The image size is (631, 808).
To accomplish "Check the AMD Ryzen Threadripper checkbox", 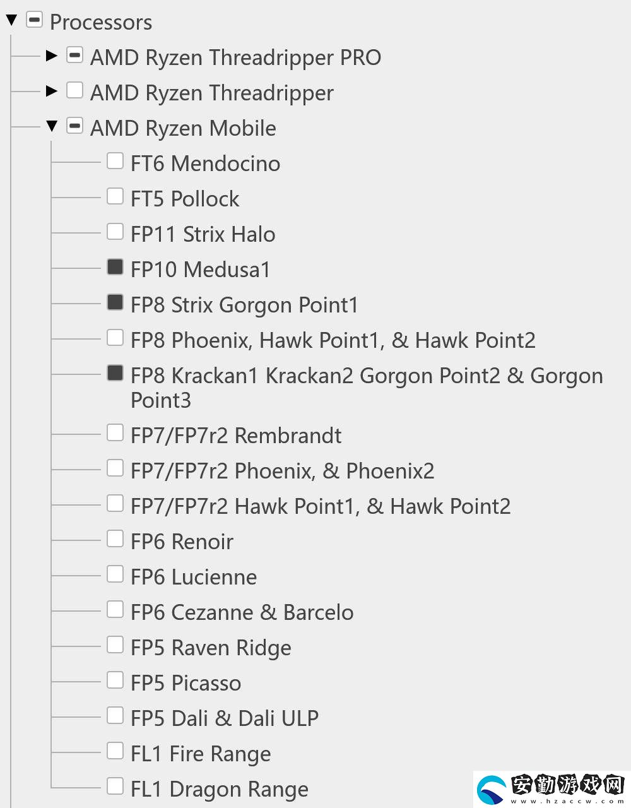I will 74,90.
